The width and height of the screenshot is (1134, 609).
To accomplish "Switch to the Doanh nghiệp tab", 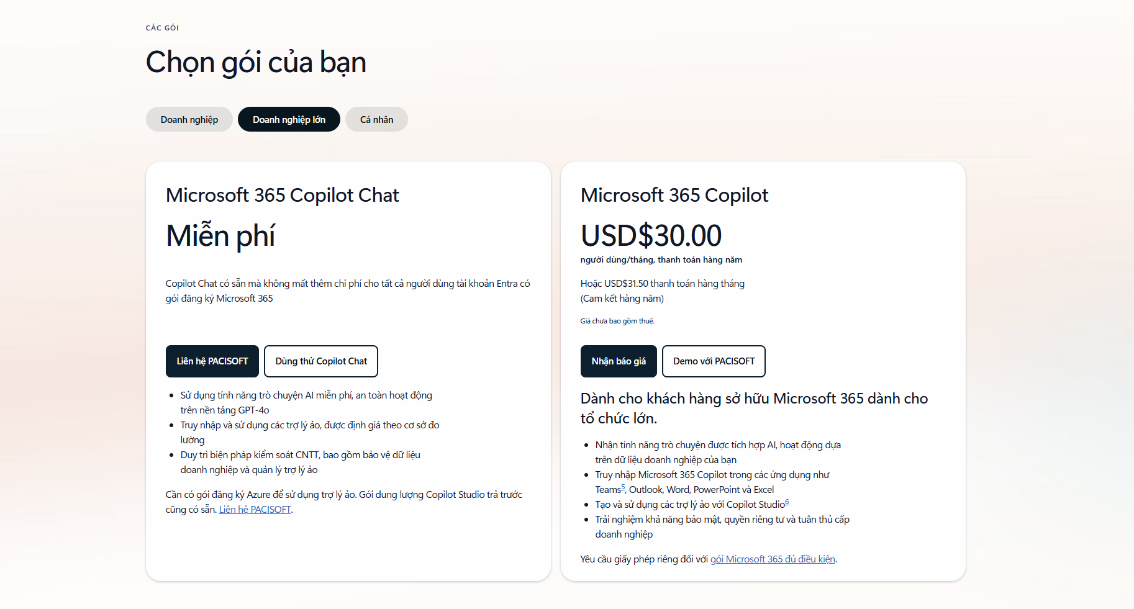I will pyautogui.click(x=189, y=119).
